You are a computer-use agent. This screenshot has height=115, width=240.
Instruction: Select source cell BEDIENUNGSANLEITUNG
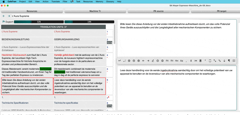tap(27, 41)
